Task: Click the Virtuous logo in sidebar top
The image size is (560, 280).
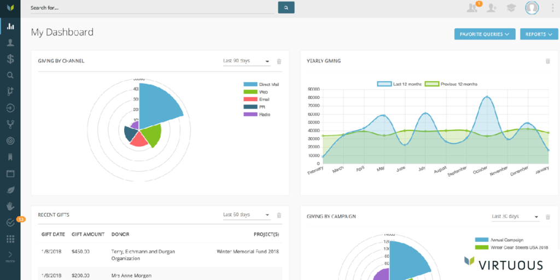Action: (10, 8)
